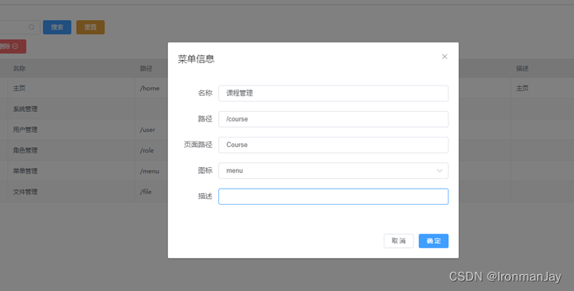The width and height of the screenshot is (574, 291).
Task: Click the orange 重置 button
Action: click(x=90, y=27)
